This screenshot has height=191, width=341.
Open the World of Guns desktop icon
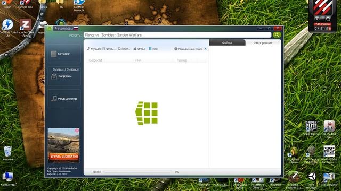tap(329, 154)
